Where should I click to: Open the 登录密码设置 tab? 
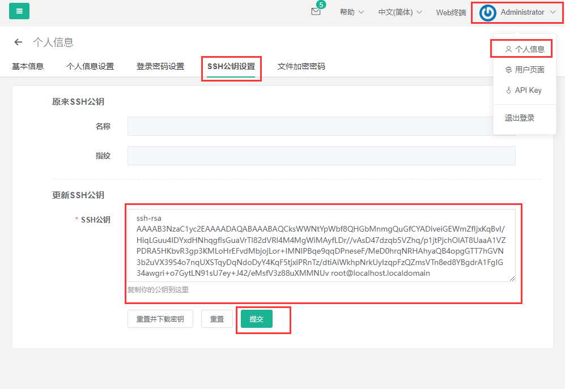point(161,66)
